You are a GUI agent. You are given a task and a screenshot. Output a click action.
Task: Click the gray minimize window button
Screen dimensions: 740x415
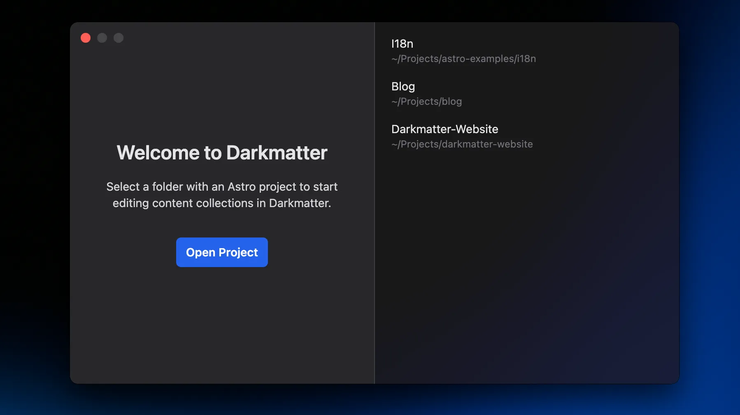[x=102, y=38]
